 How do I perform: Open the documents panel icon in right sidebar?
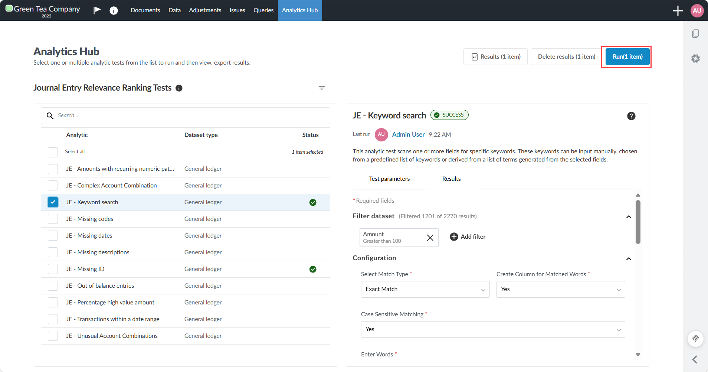point(695,34)
